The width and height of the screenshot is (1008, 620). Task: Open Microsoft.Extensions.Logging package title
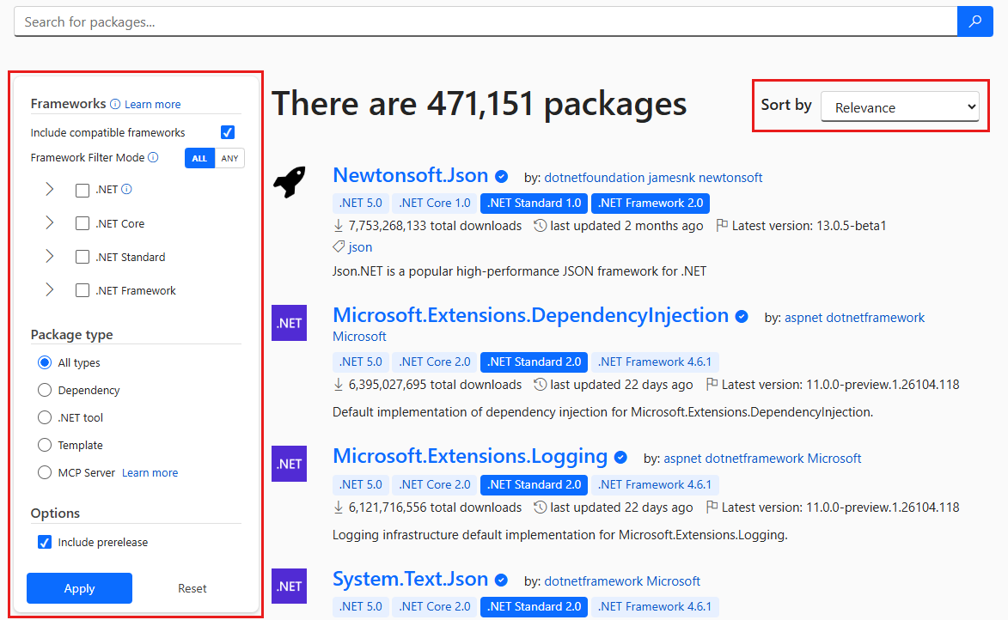470,456
